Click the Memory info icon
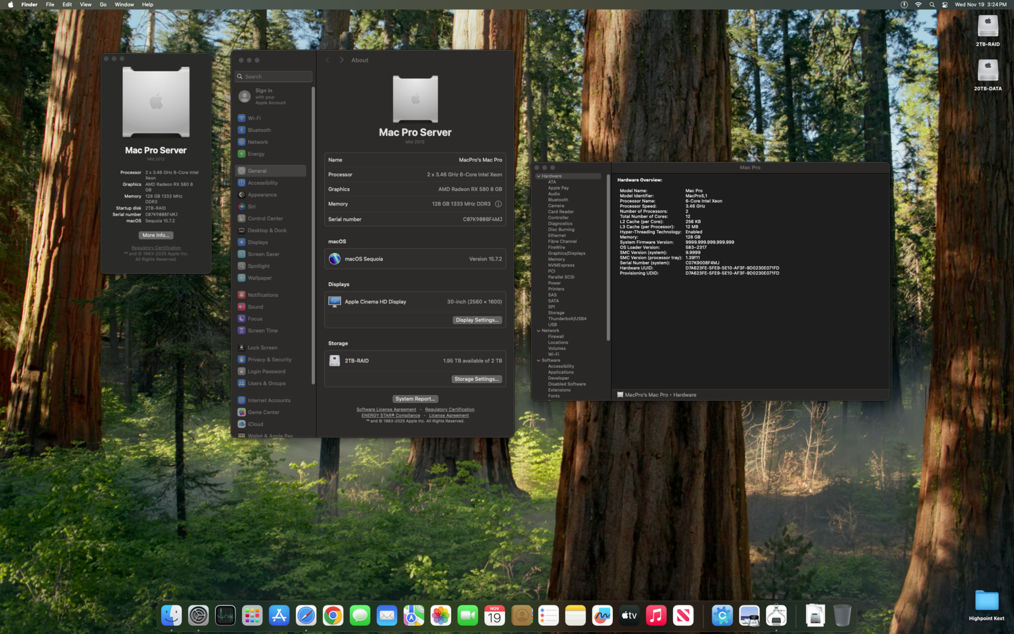Screen dimensions: 1014x634 (498, 204)
